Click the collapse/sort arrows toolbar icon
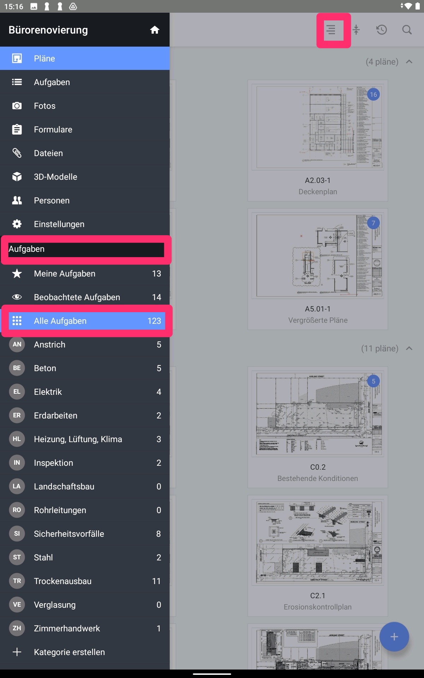Image resolution: width=424 pixels, height=678 pixels. pos(356,30)
